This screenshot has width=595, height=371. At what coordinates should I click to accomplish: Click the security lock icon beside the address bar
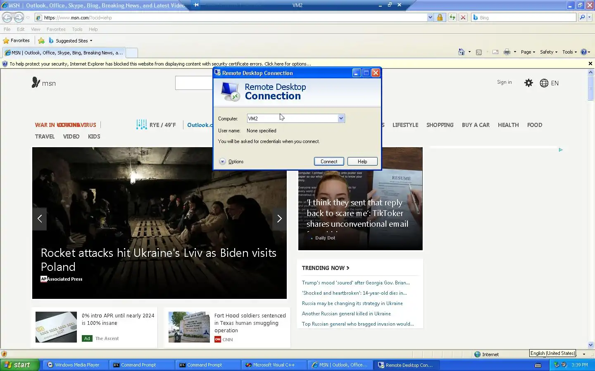point(440,17)
